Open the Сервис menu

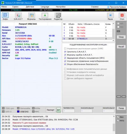point(15,7)
